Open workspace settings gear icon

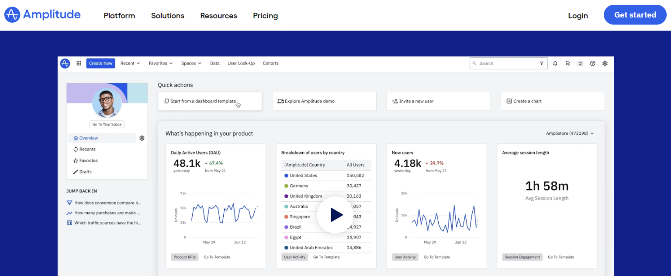click(605, 63)
